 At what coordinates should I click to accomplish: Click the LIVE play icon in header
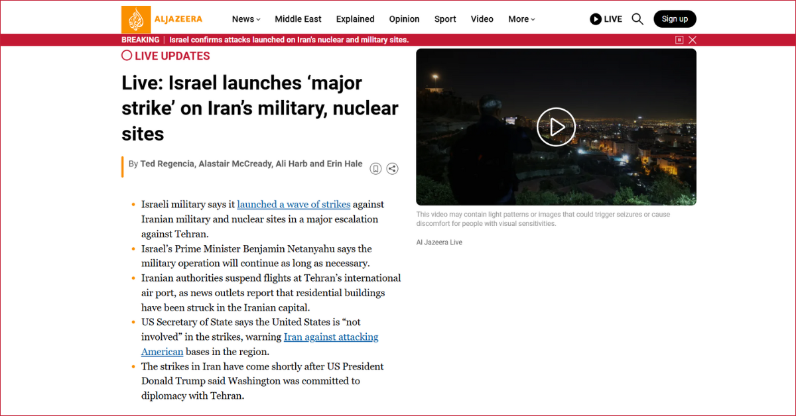click(596, 19)
